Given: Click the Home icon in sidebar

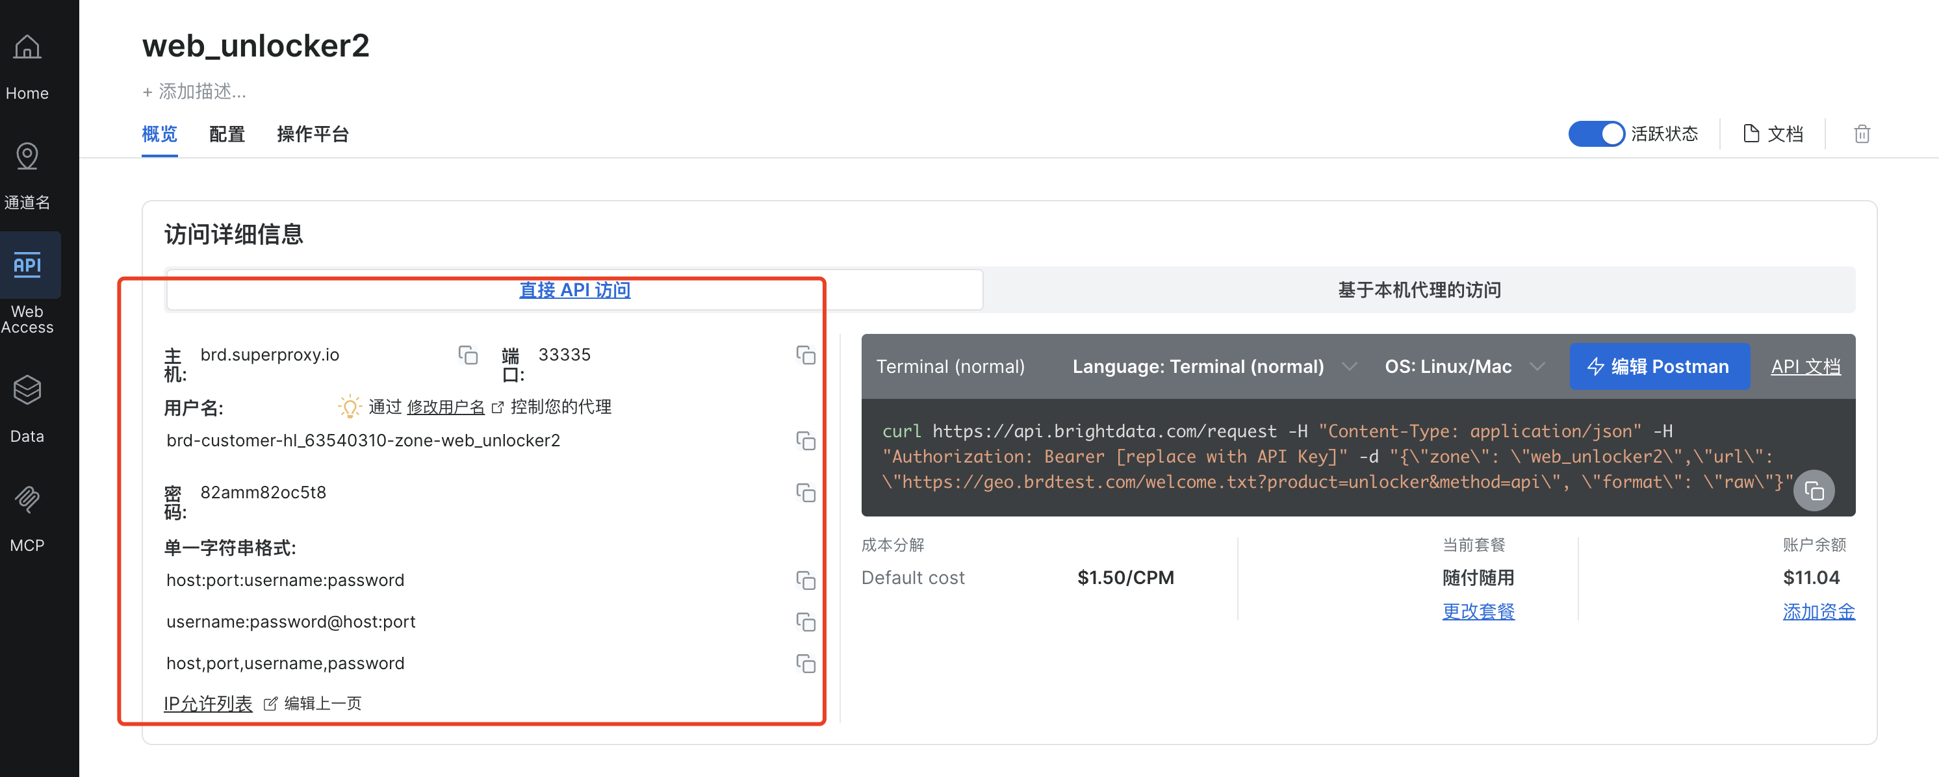Looking at the screenshot, I should click(x=27, y=48).
